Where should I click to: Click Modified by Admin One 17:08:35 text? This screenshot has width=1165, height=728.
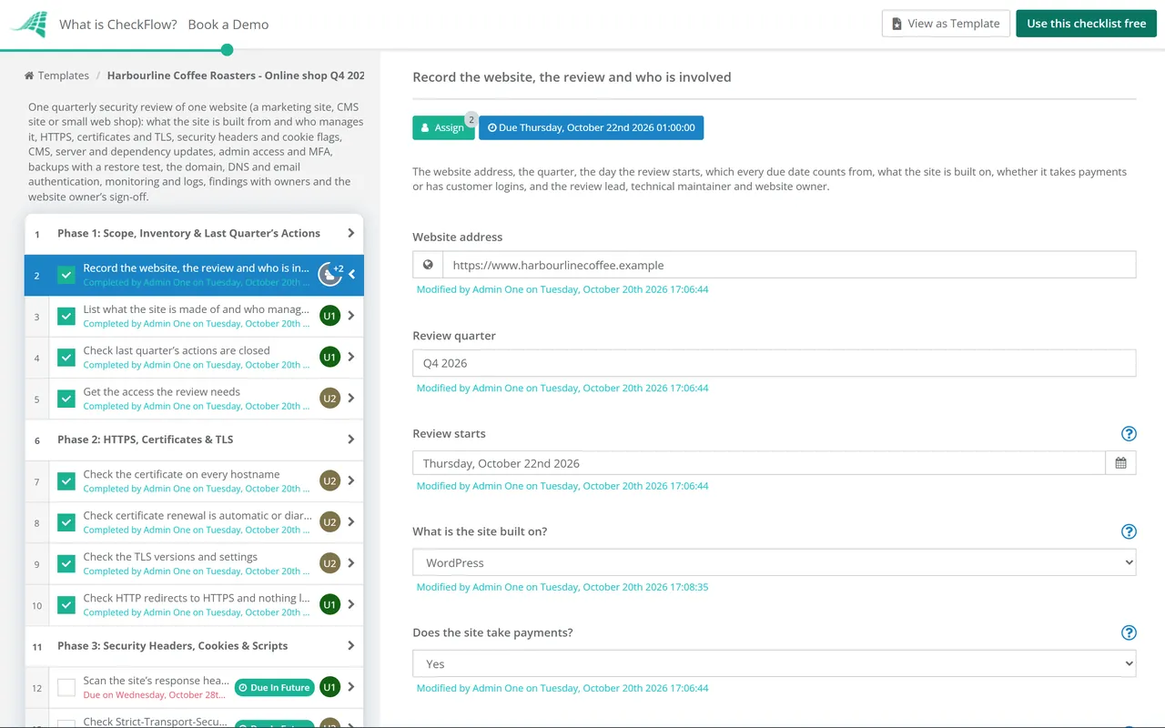click(562, 587)
